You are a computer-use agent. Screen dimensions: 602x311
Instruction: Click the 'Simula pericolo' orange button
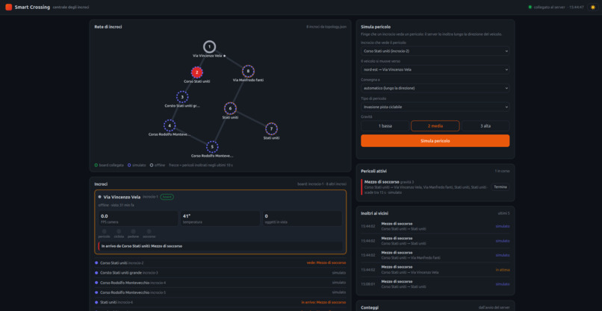point(435,141)
